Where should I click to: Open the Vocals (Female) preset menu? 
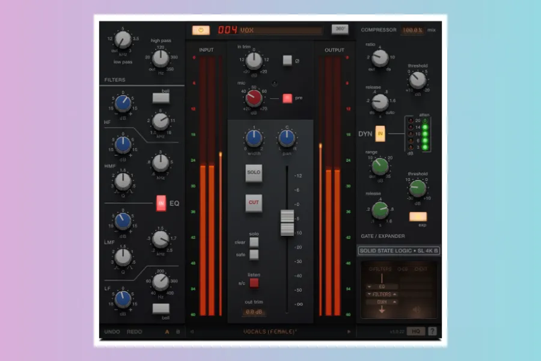point(270,332)
